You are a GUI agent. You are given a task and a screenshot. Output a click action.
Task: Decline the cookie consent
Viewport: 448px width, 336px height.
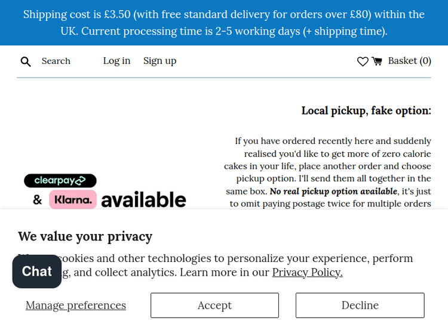360,306
